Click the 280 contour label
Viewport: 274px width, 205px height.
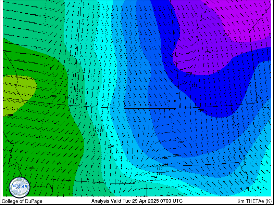click(201, 110)
